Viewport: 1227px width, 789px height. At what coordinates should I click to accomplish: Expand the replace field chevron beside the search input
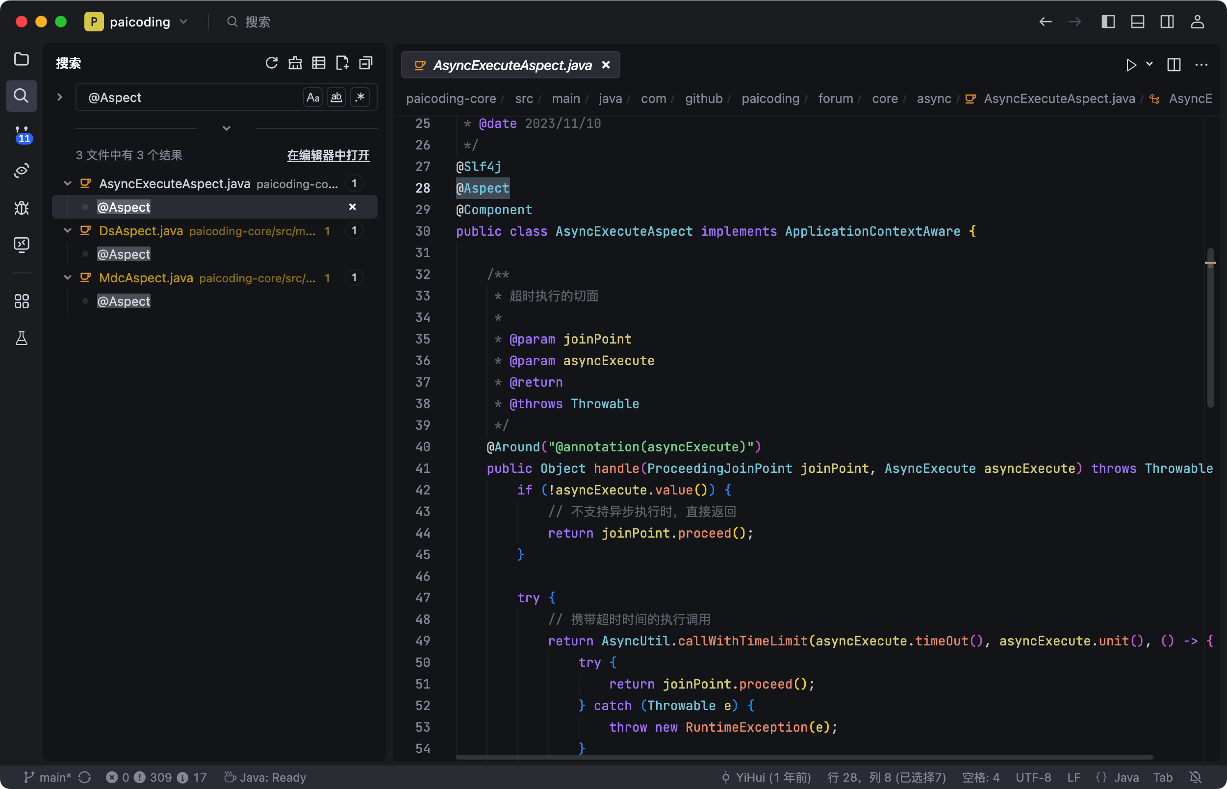59,98
